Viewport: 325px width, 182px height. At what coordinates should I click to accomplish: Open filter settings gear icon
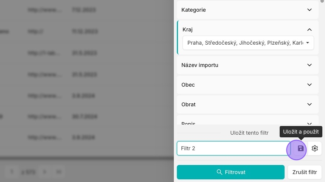[x=315, y=148]
